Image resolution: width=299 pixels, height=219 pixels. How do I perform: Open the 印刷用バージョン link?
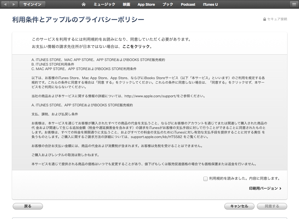263,188
